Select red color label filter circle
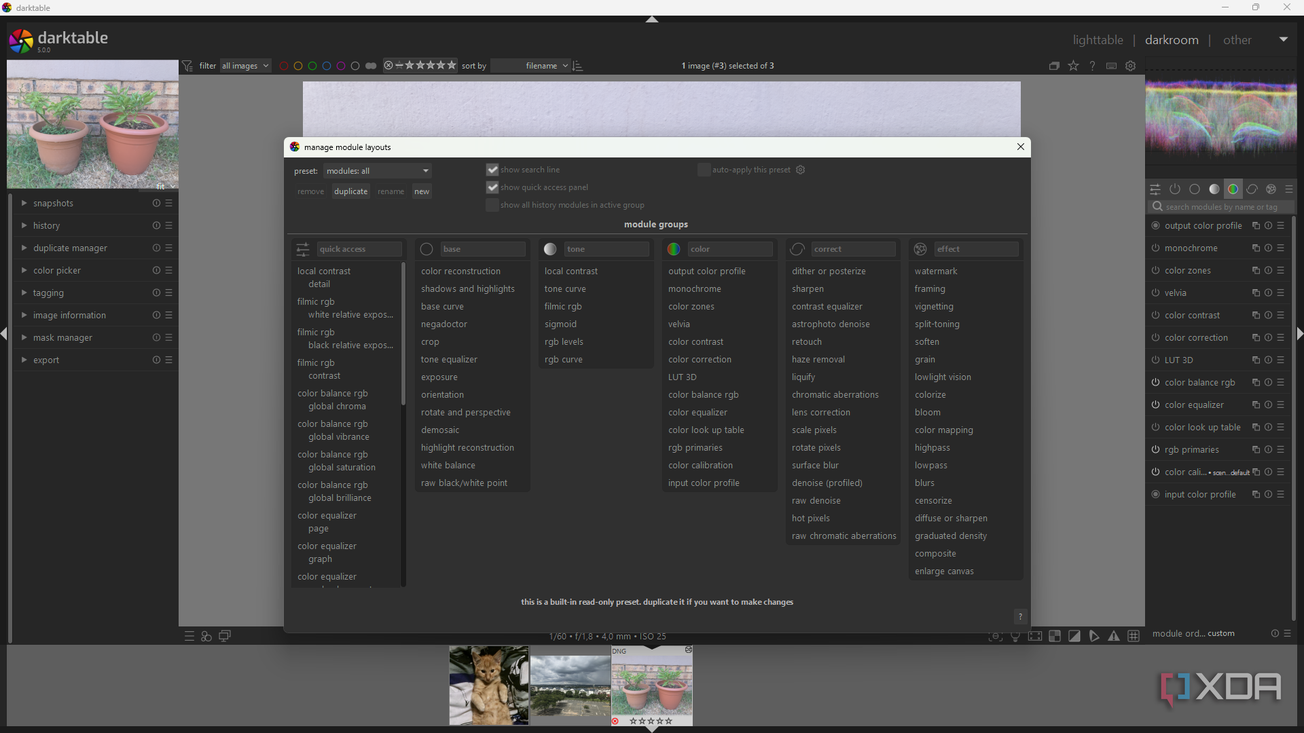Screen dimensions: 1304x733 coord(284,66)
